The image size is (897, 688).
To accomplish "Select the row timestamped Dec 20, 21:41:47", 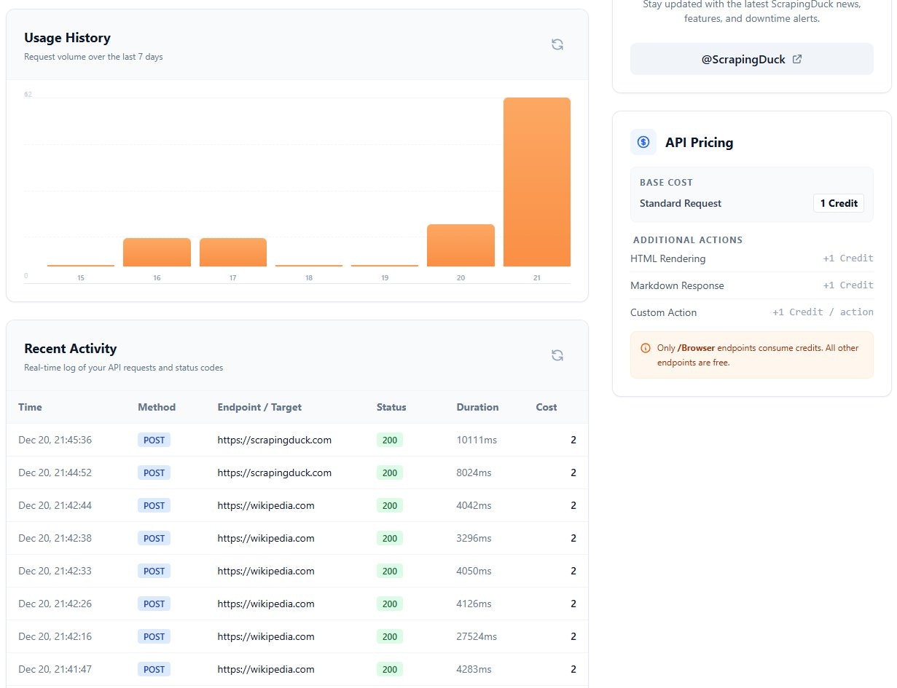I will (297, 669).
